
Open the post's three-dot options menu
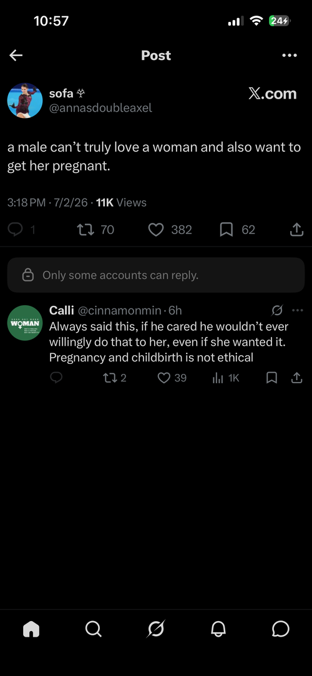tap(289, 55)
